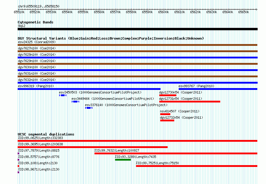
Task: Click the red dgv12731n54 loss bar
Action: (x=190, y=102)
